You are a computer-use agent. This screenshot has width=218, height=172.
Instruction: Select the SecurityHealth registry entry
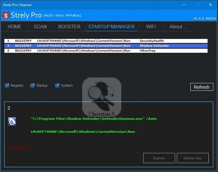tap(106, 41)
